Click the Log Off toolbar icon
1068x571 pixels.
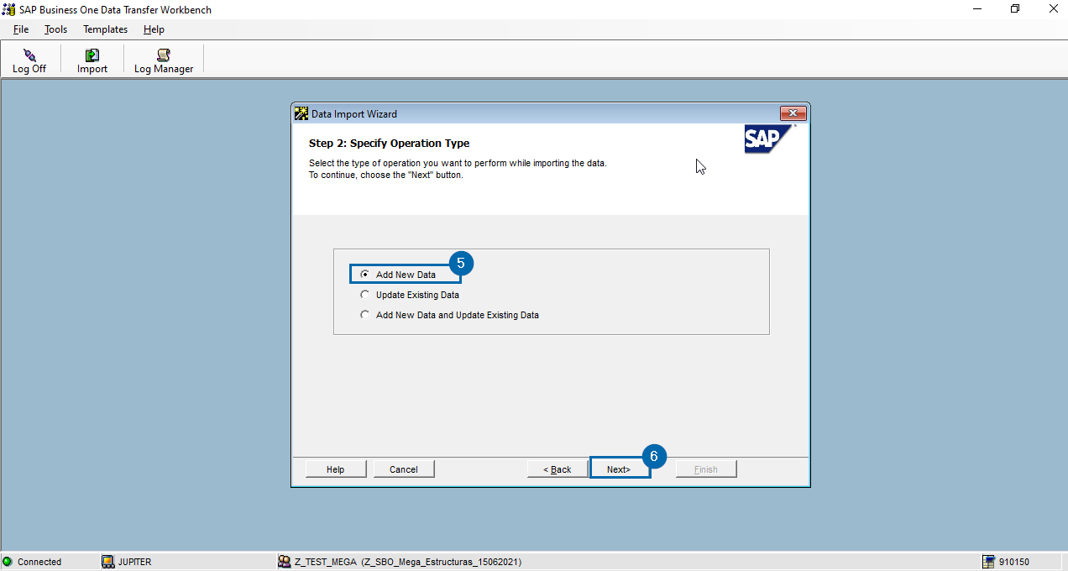(29, 55)
